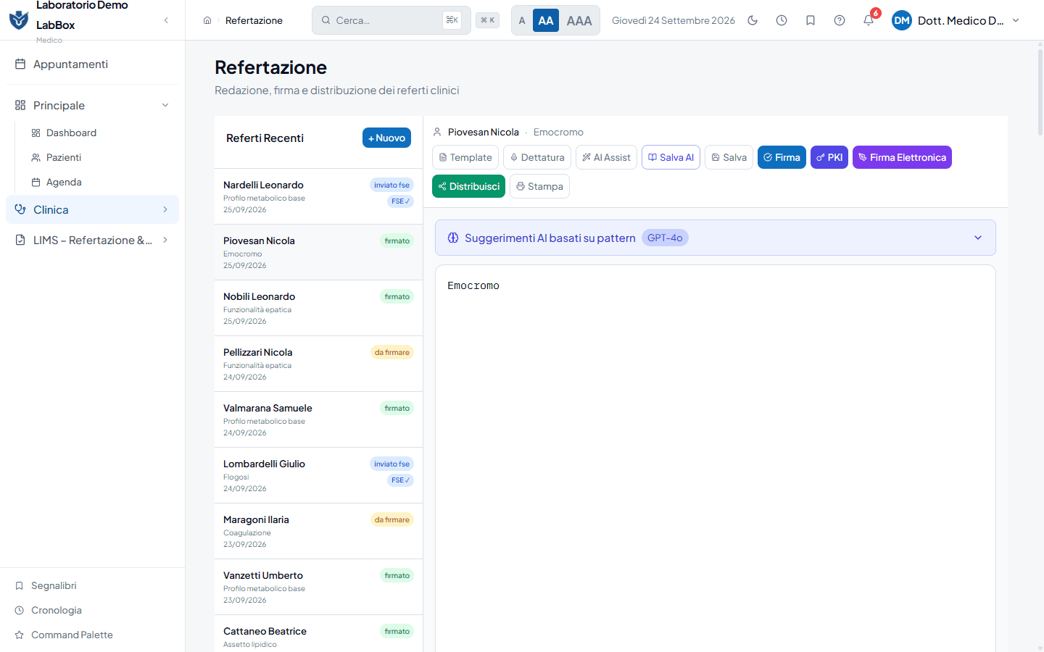Start Dettatura voice dictation

click(537, 157)
